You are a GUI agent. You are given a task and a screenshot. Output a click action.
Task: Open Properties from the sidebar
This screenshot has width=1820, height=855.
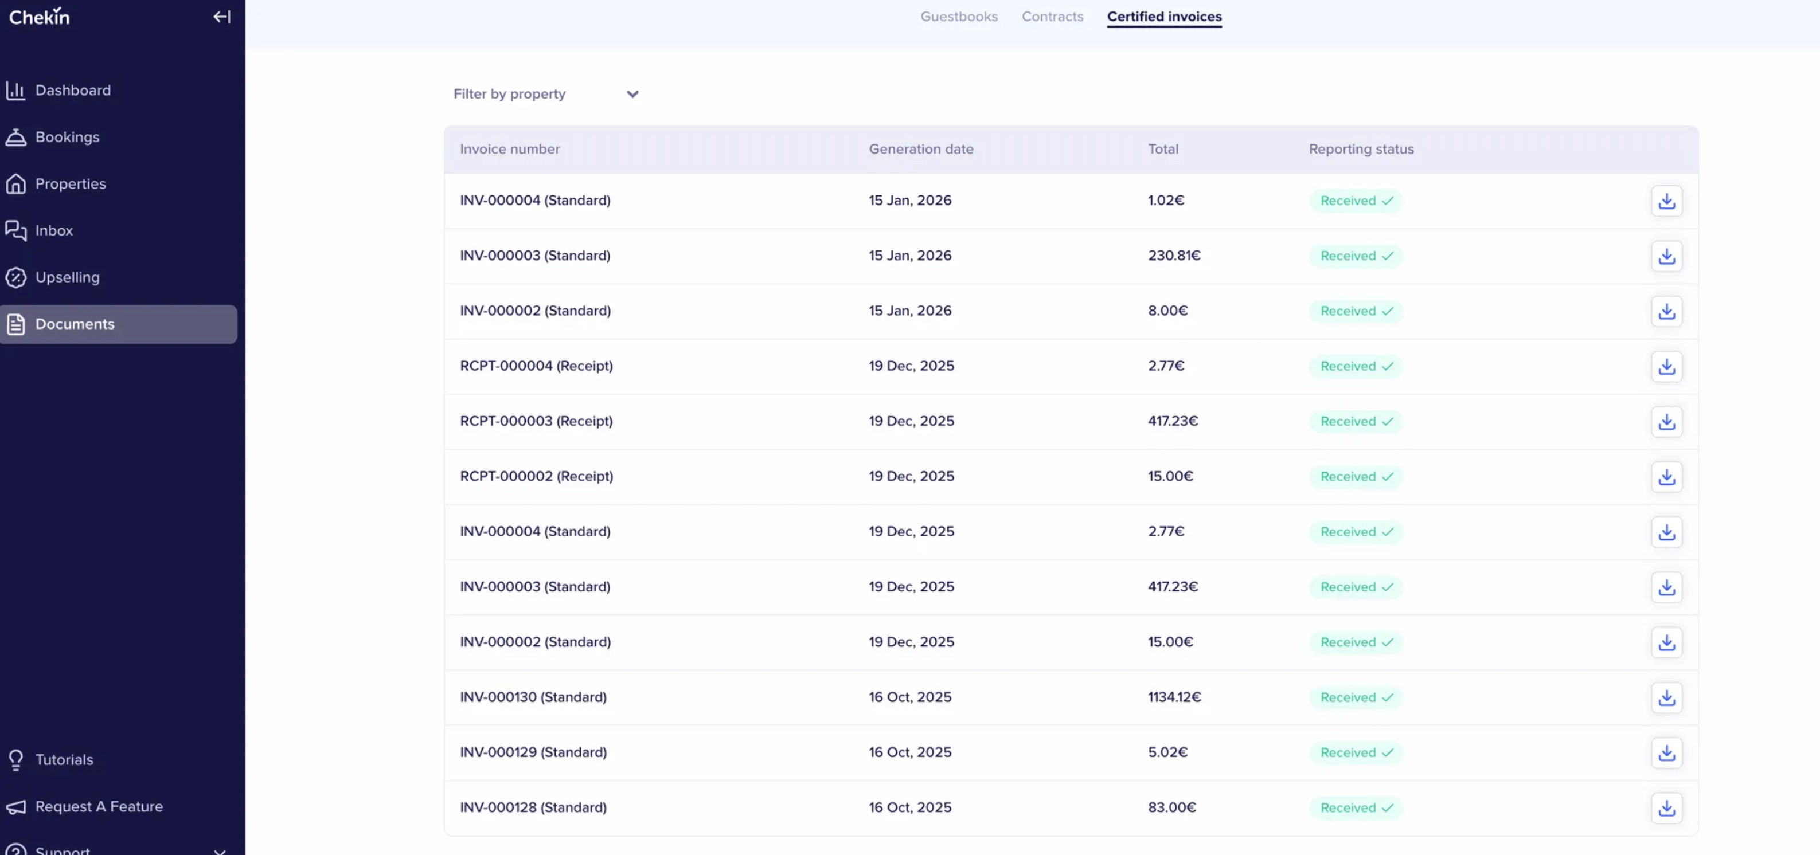coord(70,183)
